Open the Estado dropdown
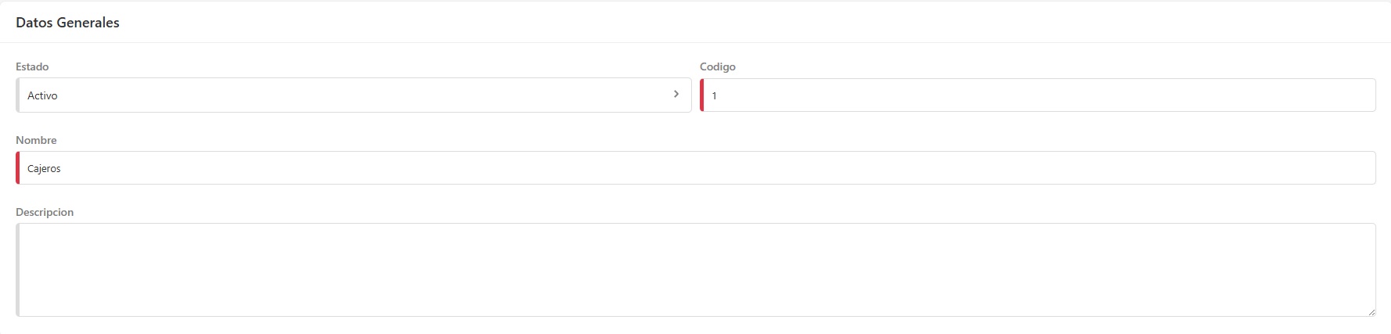Viewport: 1391px width, 334px height. point(352,95)
